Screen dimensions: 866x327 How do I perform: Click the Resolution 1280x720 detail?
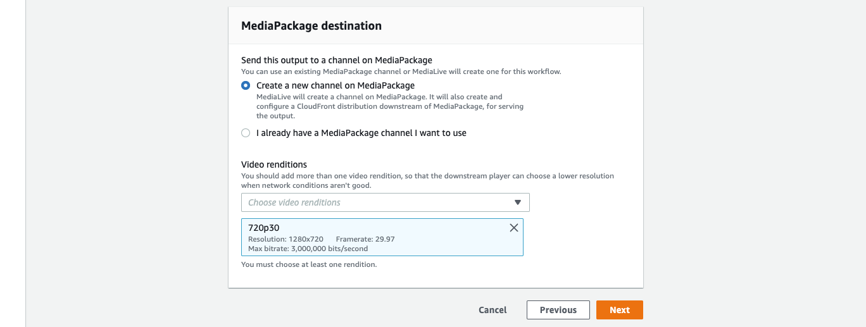pyautogui.click(x=286, y=239)
